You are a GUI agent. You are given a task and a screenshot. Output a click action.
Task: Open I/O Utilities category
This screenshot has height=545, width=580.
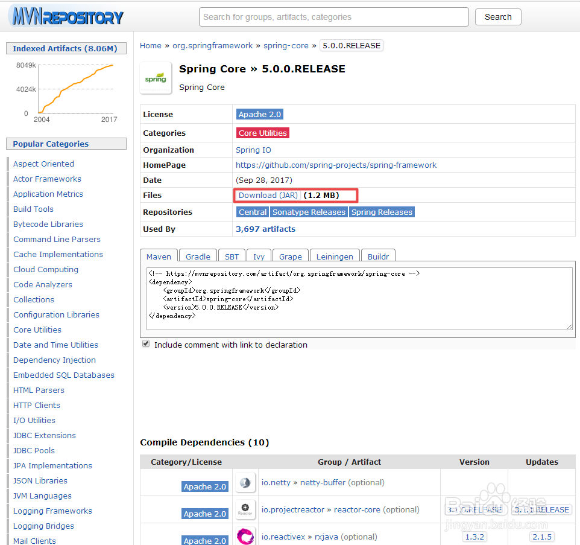(x=34, y=421)
